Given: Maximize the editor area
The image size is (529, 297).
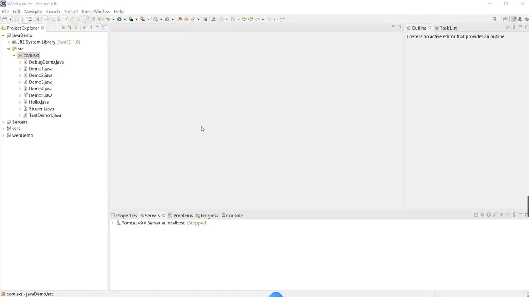Looking at the screenshot, I should 399,27.
